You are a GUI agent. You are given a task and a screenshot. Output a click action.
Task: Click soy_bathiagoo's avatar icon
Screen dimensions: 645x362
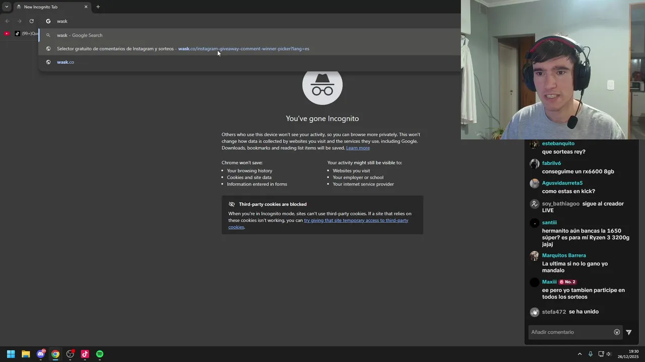click(x=535, y=204)
